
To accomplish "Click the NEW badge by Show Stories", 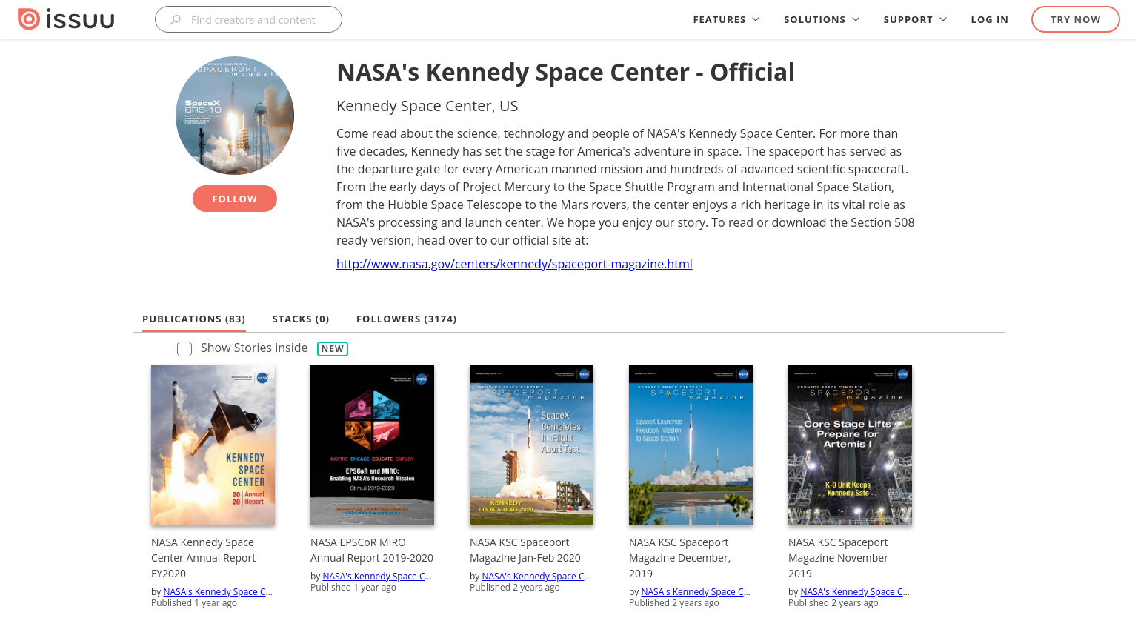I will tap(333, 348).
